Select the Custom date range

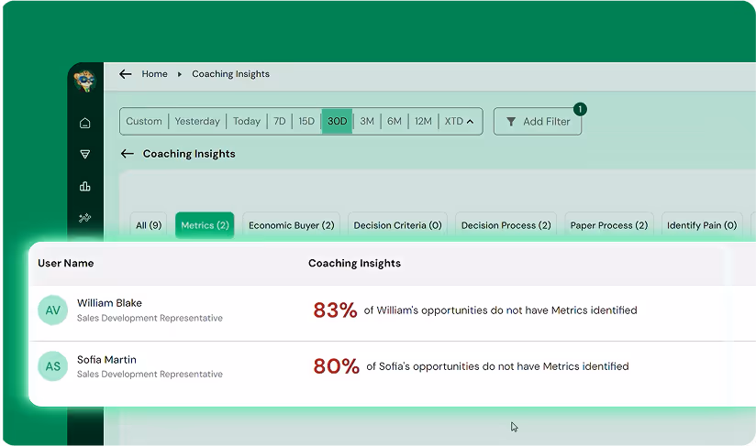coord(144,121)
